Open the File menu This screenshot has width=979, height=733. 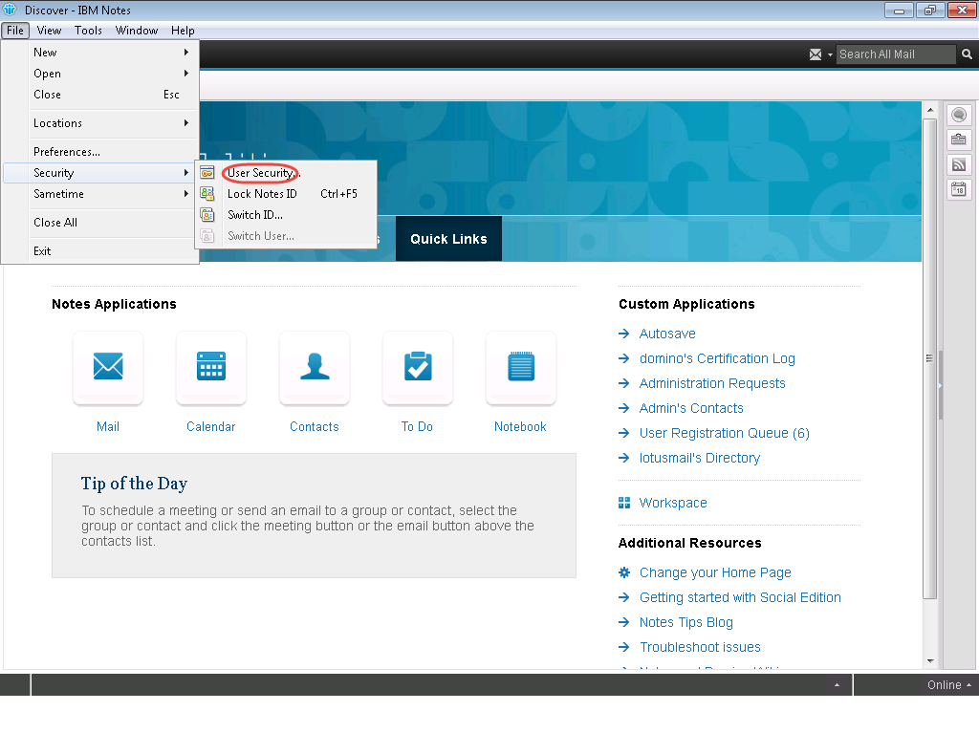15,31
